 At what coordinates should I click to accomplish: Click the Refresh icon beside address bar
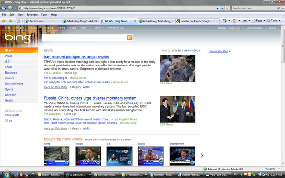tap(222, 8)
